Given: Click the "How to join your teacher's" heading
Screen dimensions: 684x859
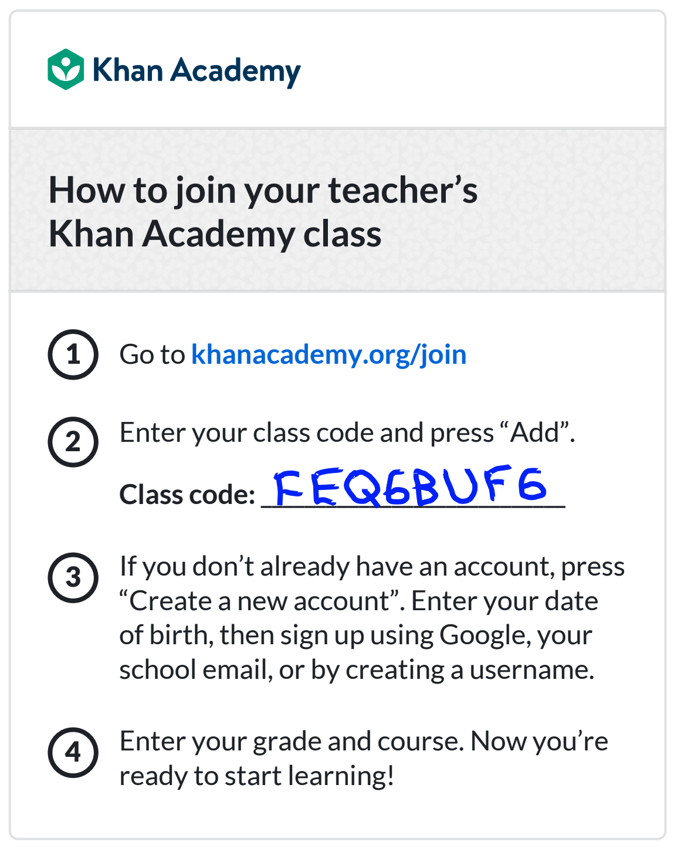Looking at the screenshot, I should point(263,191).
